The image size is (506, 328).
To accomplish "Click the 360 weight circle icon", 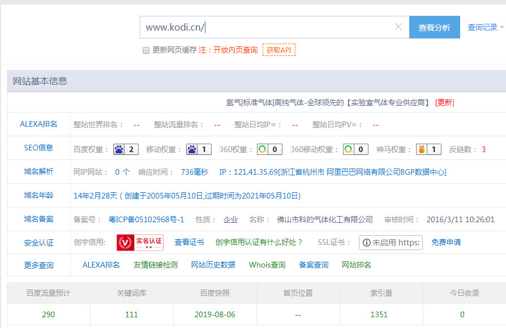I will 263,149.
